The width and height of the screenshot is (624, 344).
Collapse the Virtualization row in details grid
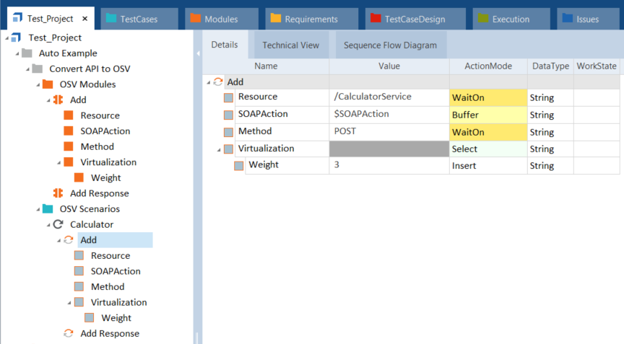[219, 149]
